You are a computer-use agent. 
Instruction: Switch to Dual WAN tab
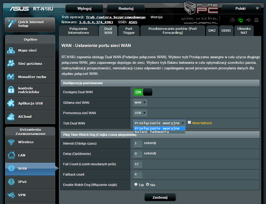[x=108, y=31]
